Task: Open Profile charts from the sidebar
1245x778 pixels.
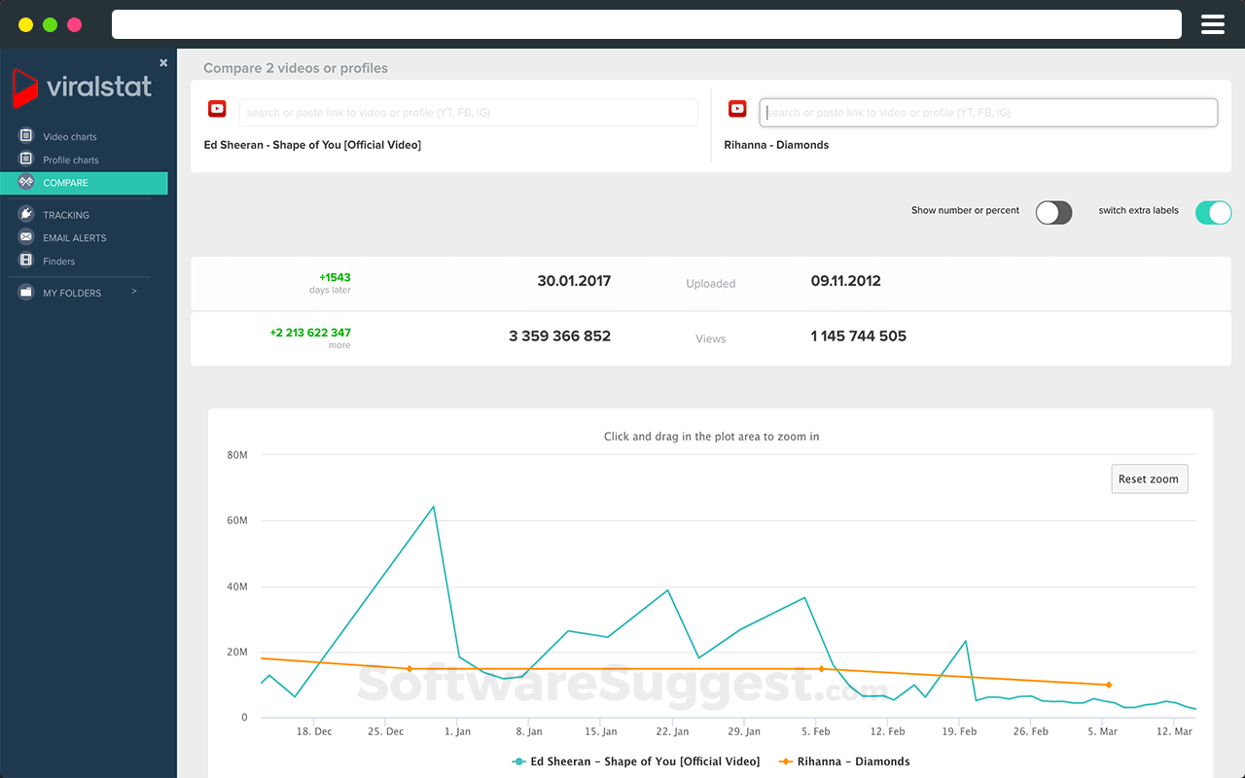Action: click(25, 159)
